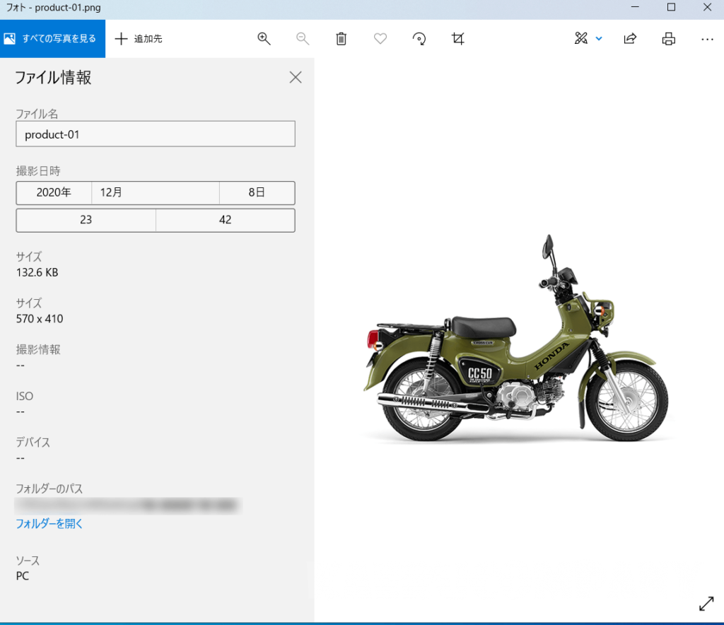Click すべての写真を見る button
Viewport: 724px width, 625px height.
(x=52, y=39)
